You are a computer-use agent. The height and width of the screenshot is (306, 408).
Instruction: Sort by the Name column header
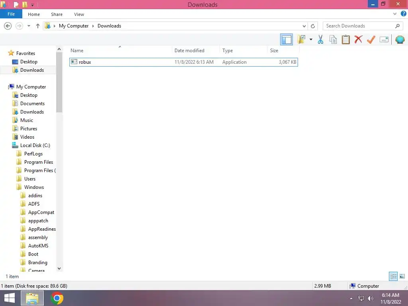(x=120, y=51)
